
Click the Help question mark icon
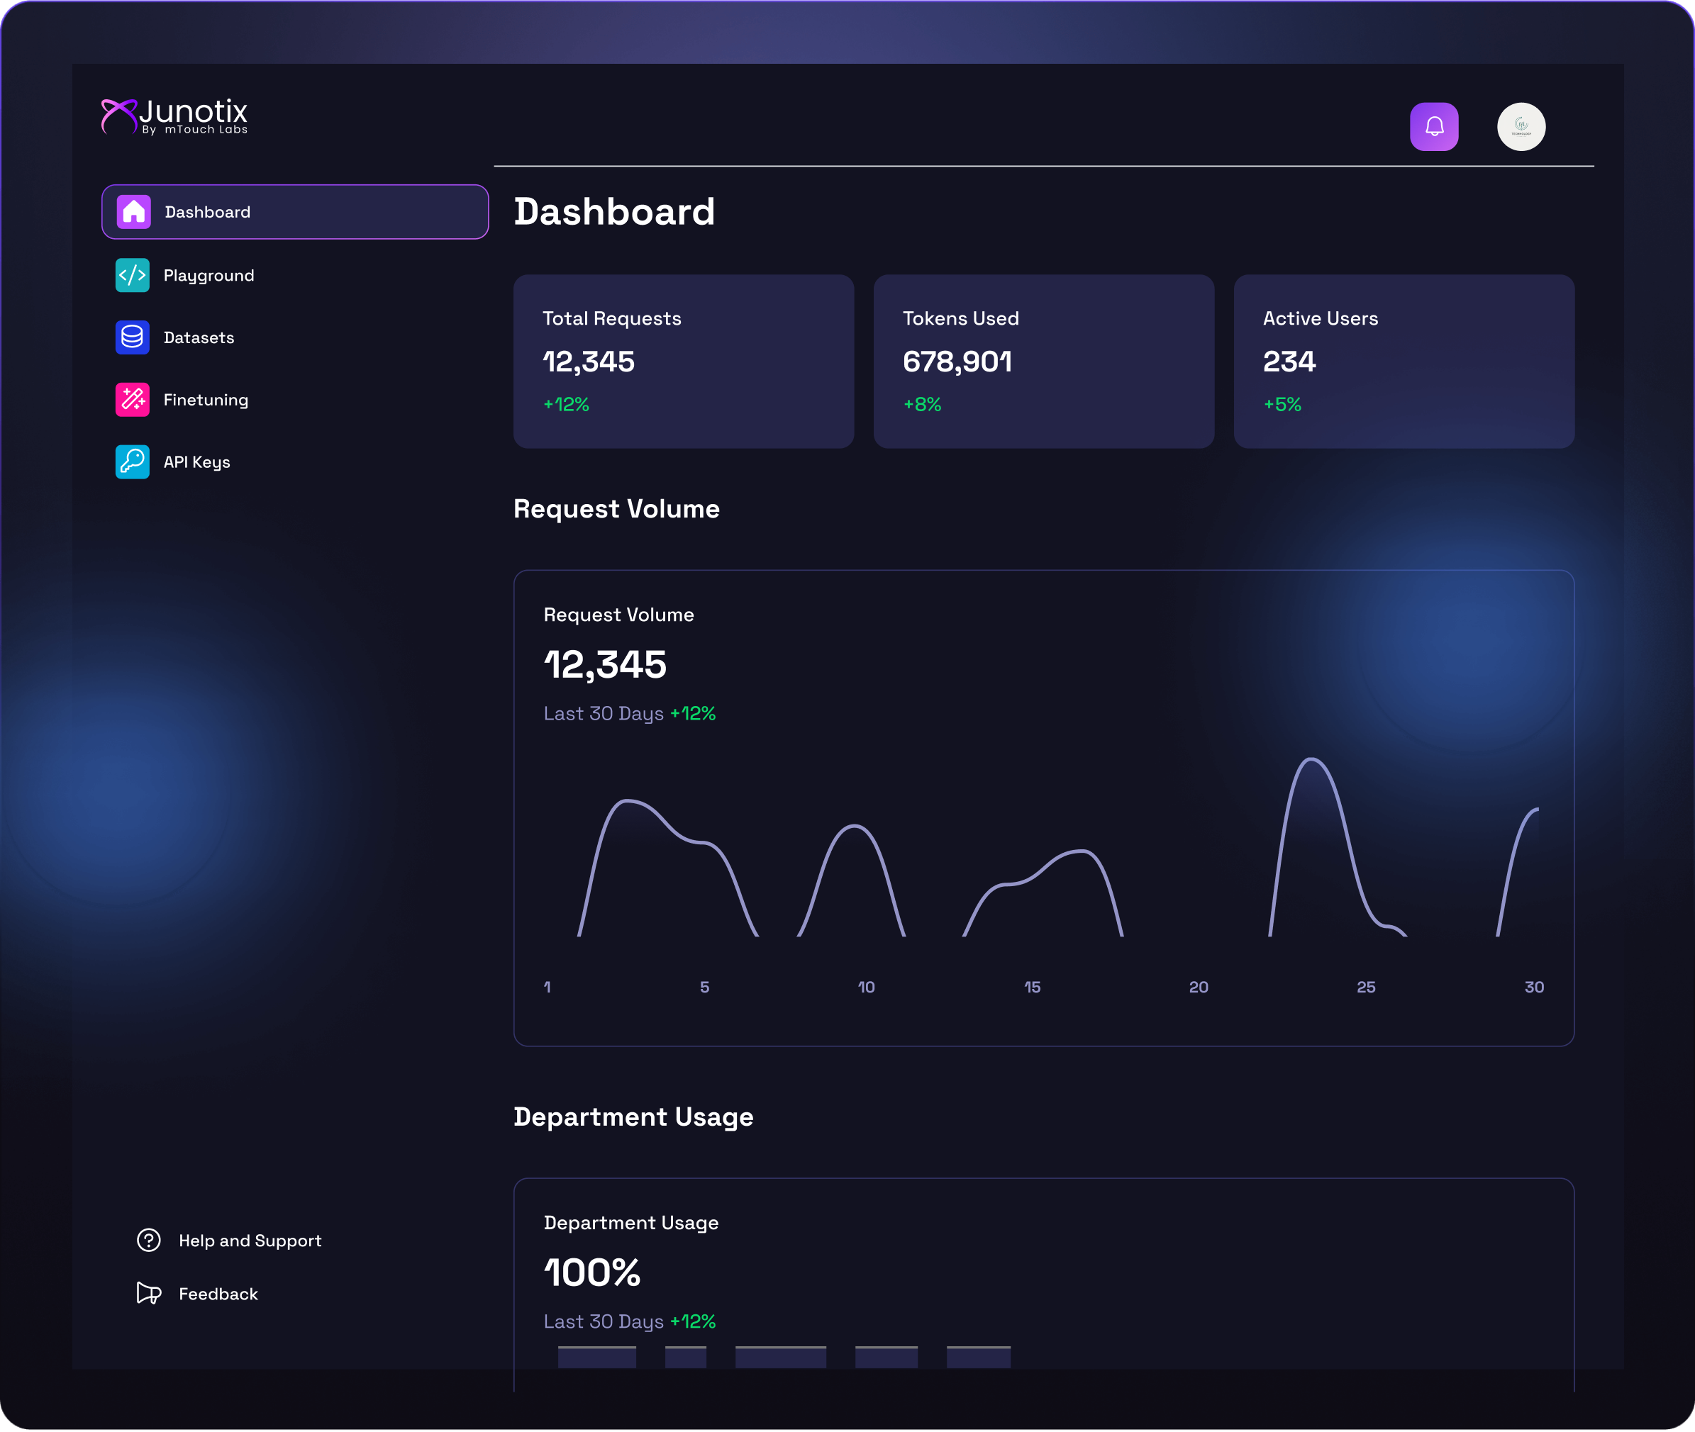pyautogui.click(x=149, y=1240)
